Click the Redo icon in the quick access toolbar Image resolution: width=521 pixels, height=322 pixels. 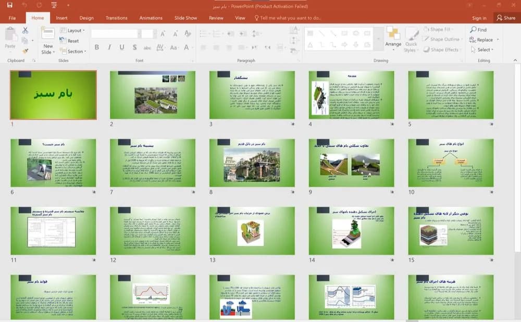tap(39, 5)
